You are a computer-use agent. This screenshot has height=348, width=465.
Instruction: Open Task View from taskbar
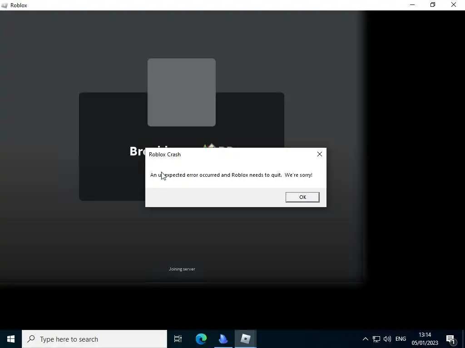pyautogui.click(x=178, y=339)
